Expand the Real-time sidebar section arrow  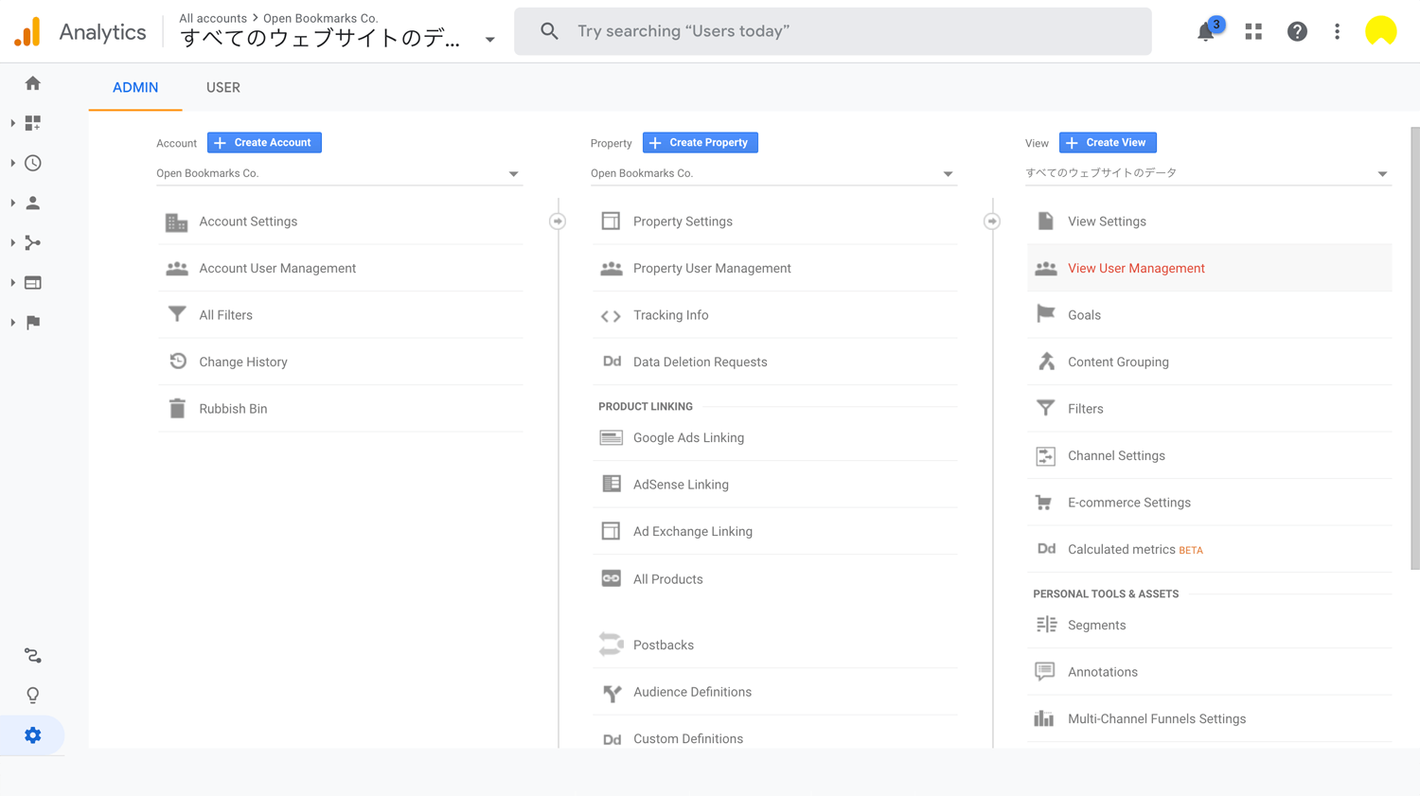pyautogui.click(x=12, y=163)
